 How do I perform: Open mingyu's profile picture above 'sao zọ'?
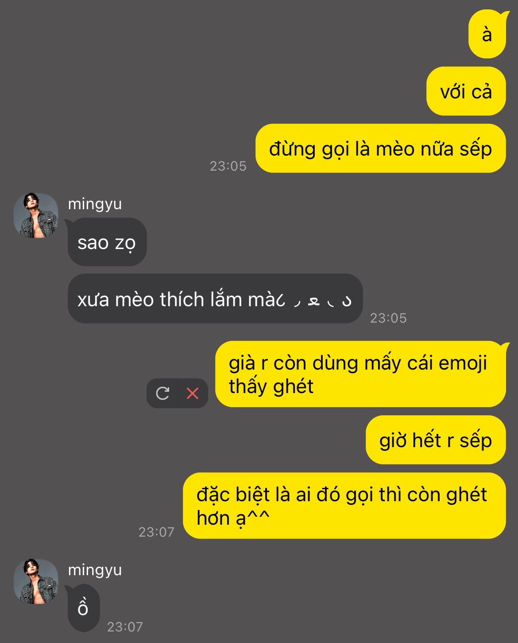click(36, 216)
